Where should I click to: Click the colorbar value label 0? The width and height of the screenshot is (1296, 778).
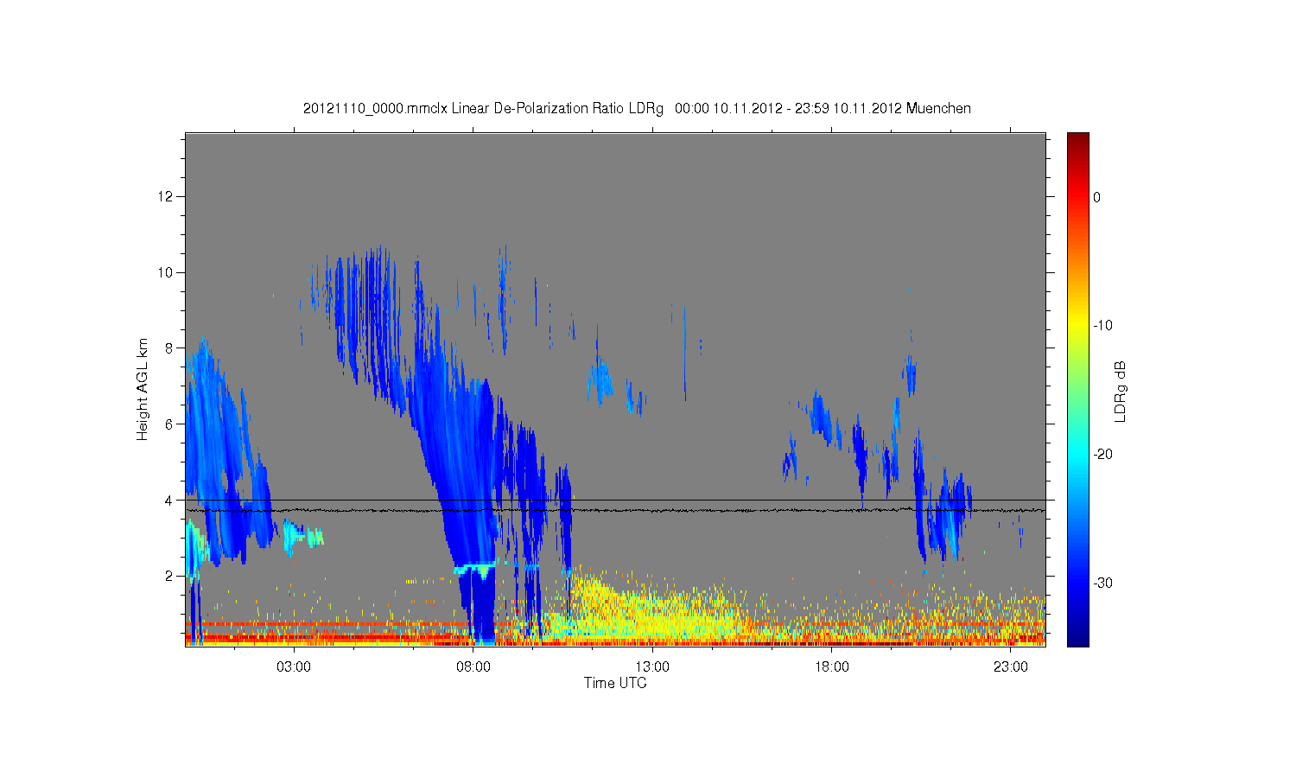pos(1097,197)
